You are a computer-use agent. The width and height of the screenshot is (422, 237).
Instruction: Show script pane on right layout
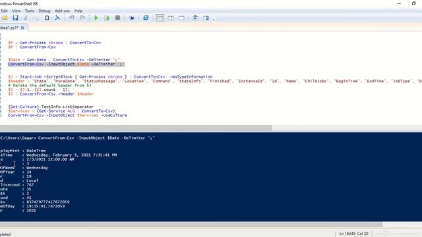pos(171,18)
